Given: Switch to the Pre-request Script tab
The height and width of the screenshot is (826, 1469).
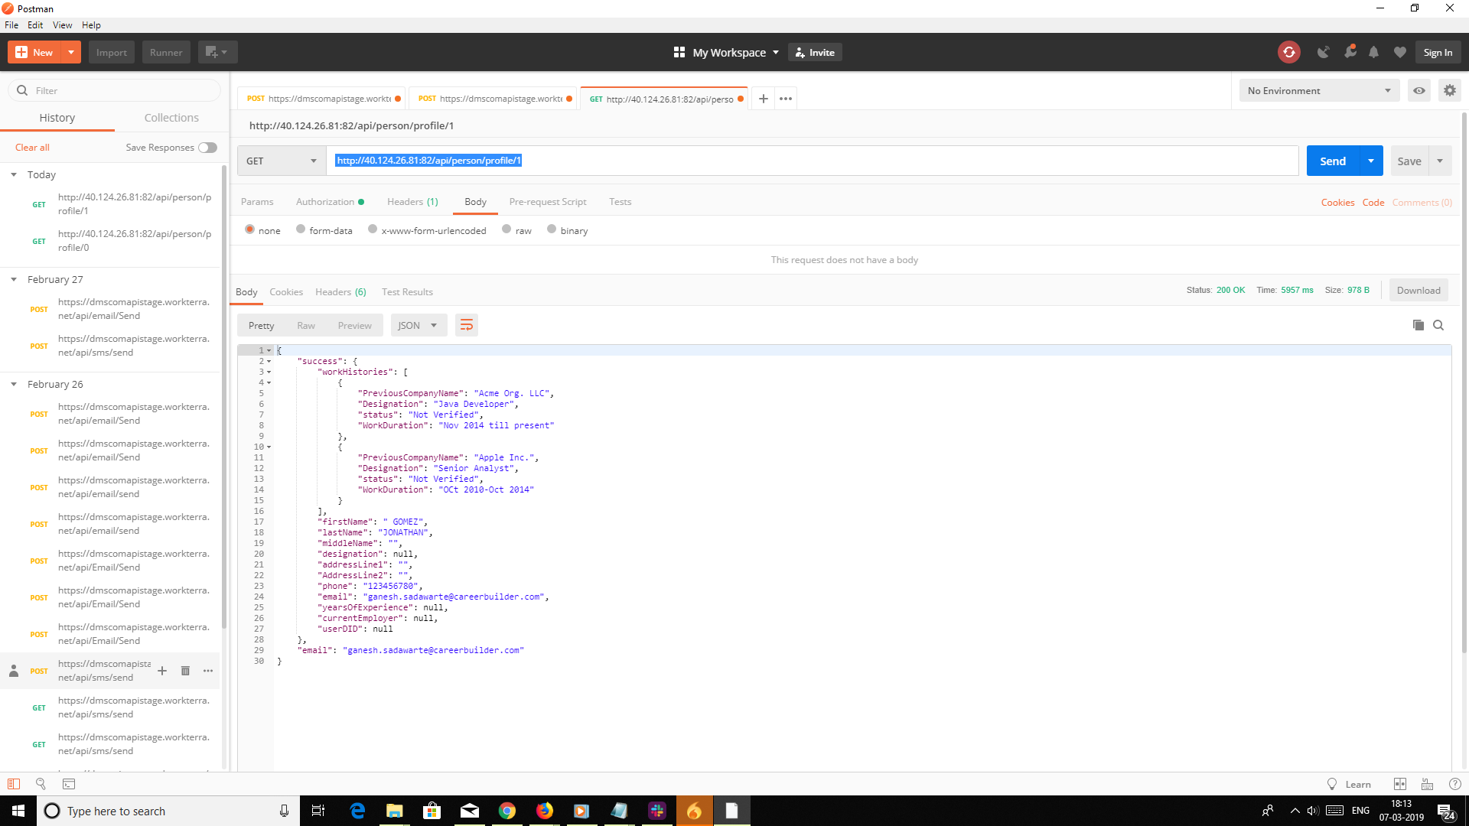Looking at the screenshot, I should 547,201.
